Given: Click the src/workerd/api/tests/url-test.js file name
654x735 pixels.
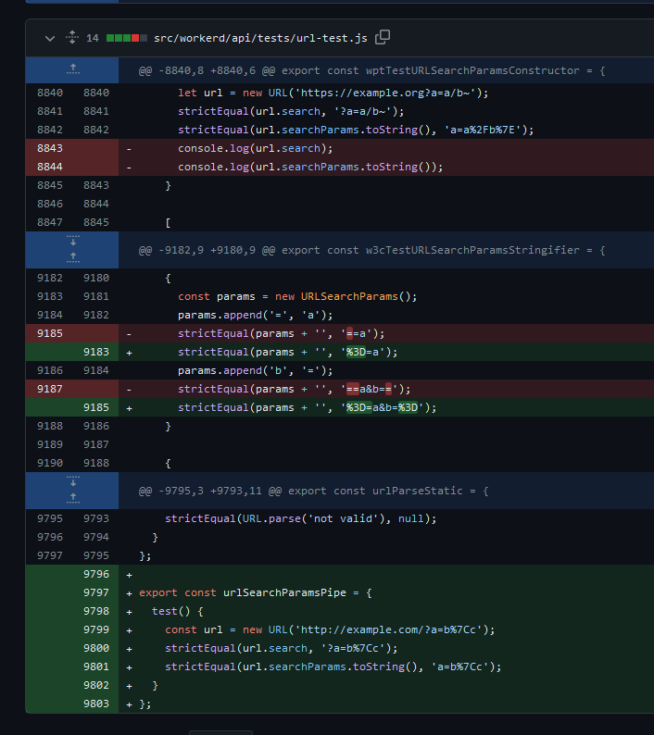Looking at the screenshot, I should (260, 38).
